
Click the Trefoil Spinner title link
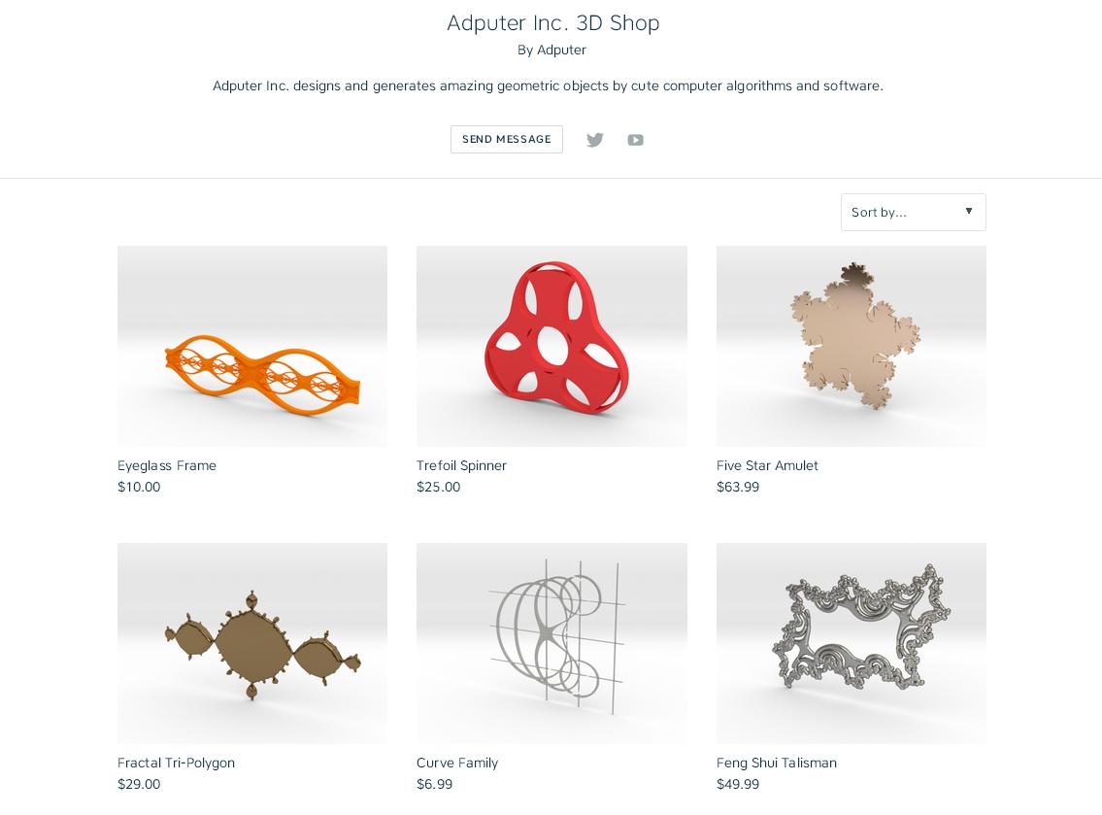point(461,465)
